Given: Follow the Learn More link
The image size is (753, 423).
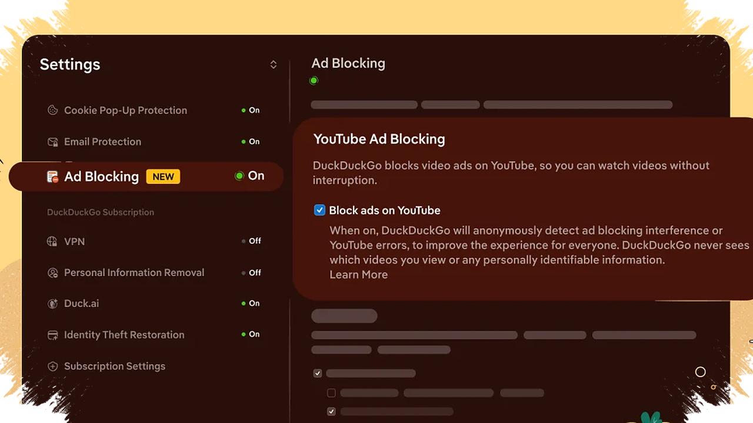Looking at the screenshot, I should (x=358, y=274).
